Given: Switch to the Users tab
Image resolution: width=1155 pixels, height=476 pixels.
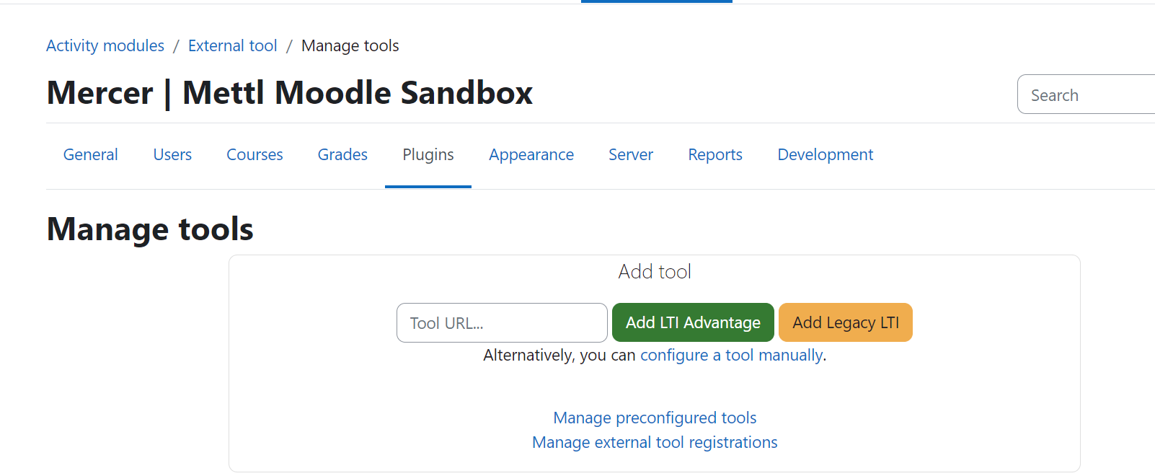Looking at the screenshot, I should tap(172, 155).
